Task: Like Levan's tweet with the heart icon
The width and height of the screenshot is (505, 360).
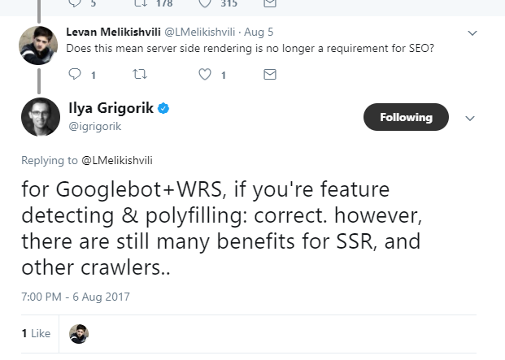Action: pyautogui.click(x=206, y=74)
